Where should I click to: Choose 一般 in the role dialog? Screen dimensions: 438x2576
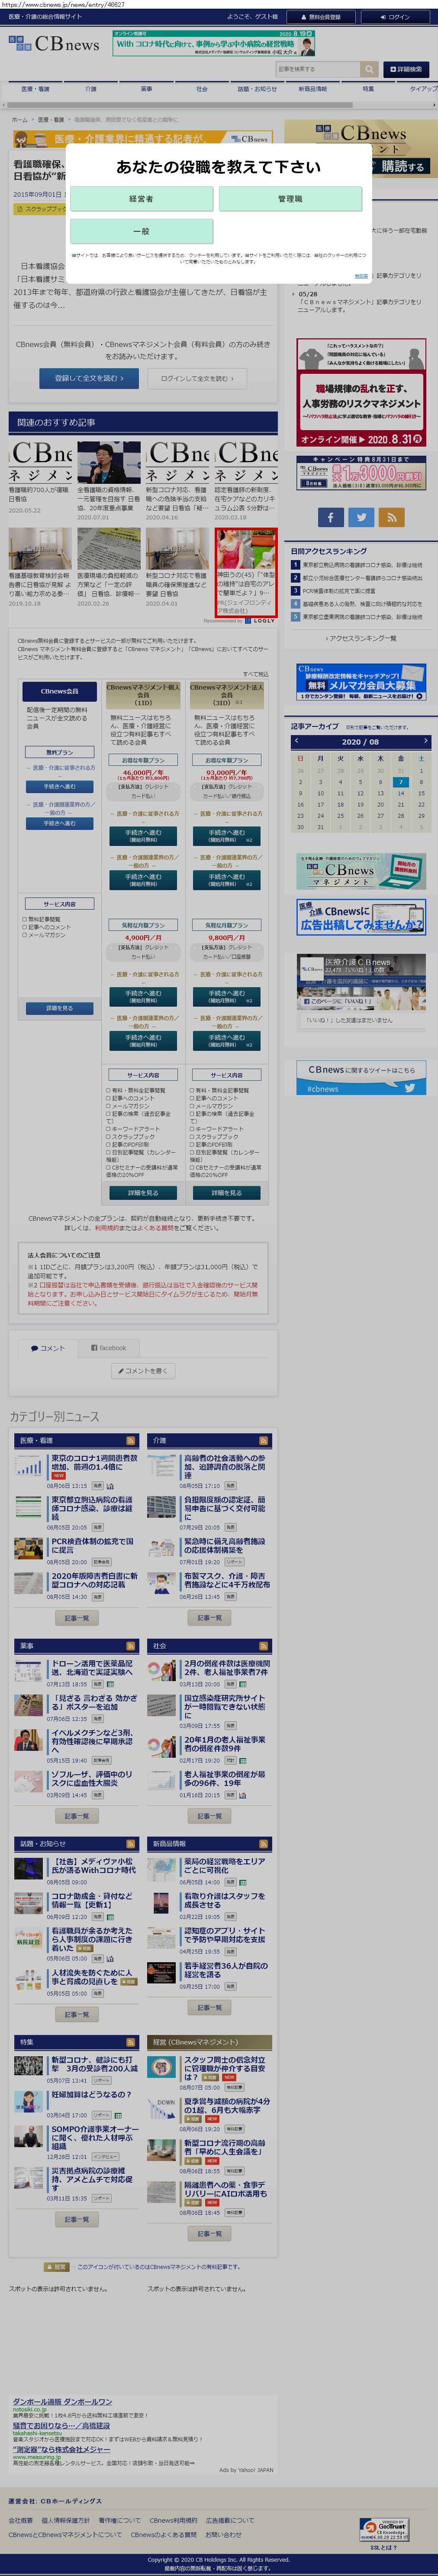click(141, 231)
